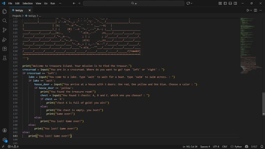265x149 pixels.
Task: Open editor More Actions ellipsis
Action: pos(260,10)
